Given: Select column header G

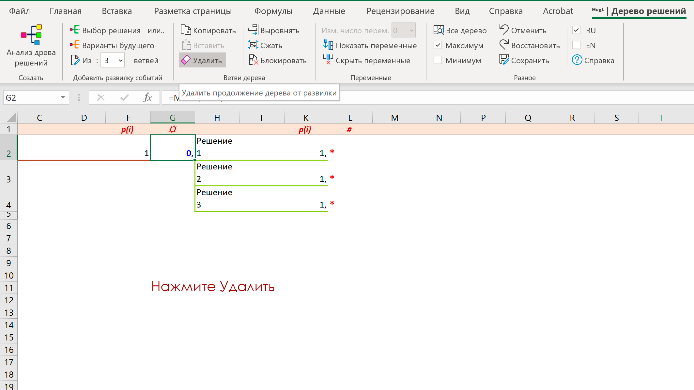Looking at the screenshot, I should [x=173, y=118].
